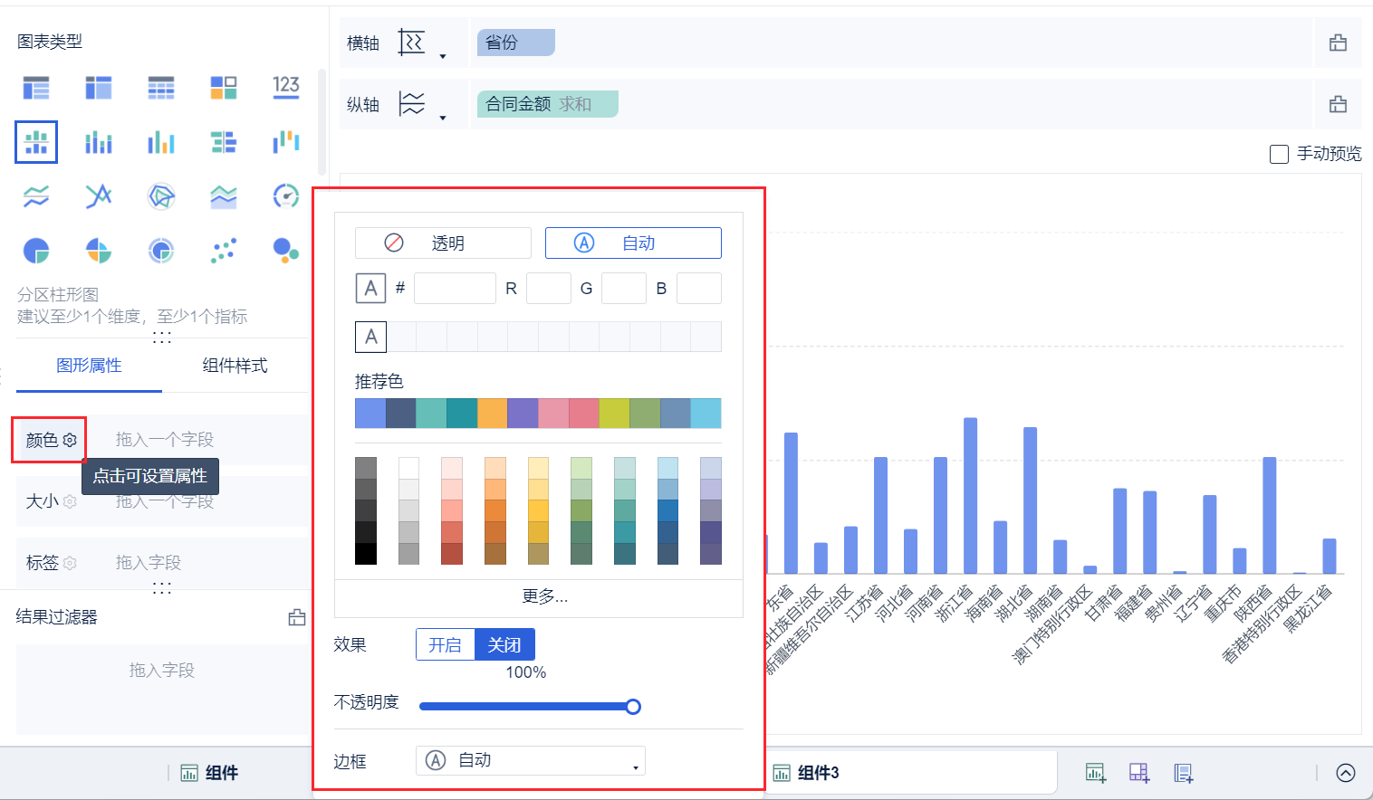Select the KPI indicator card (123) type
Viewport: 1373px width, 800px height.
point(286,87)
